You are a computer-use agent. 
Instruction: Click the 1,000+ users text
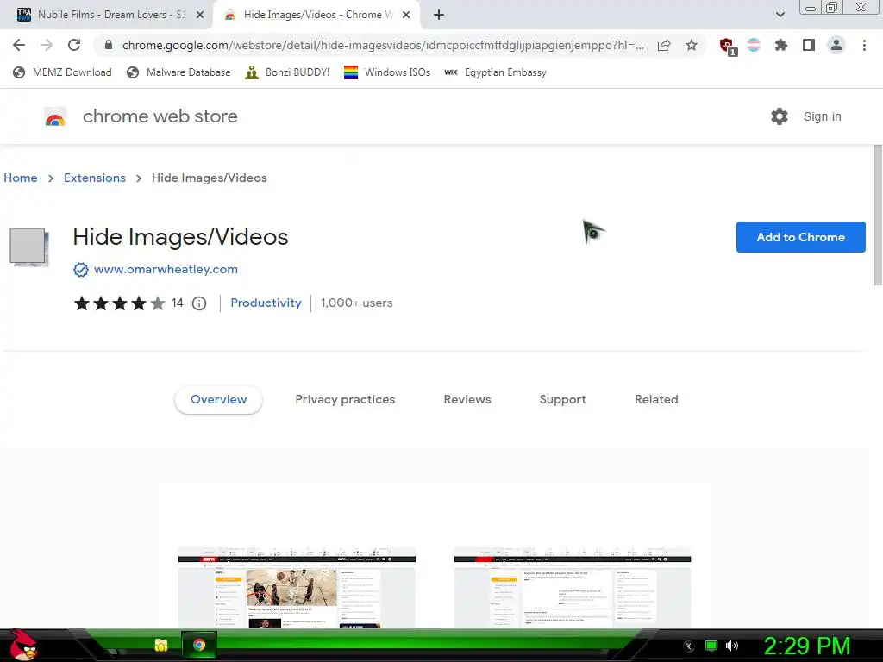tap(357, 303)
